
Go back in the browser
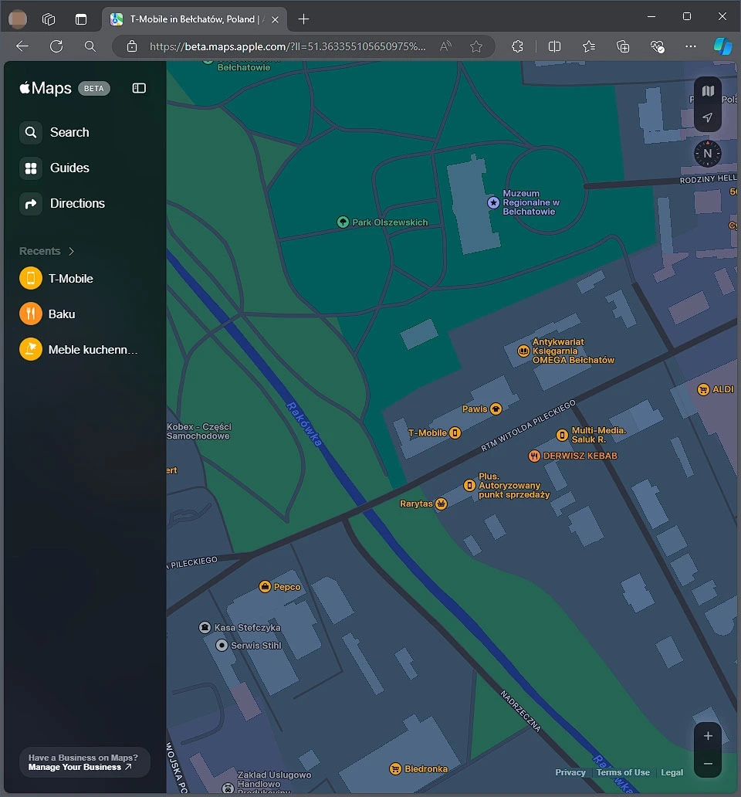[x=22, y=46]
